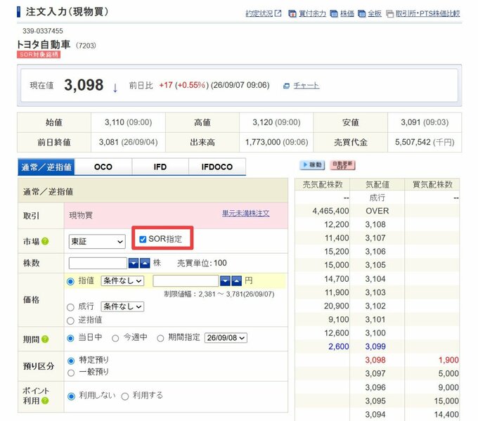The width and height of the screenshot is (478, 421).
Task: Click the 3,096 bid price
Action: tap(375, 387)
